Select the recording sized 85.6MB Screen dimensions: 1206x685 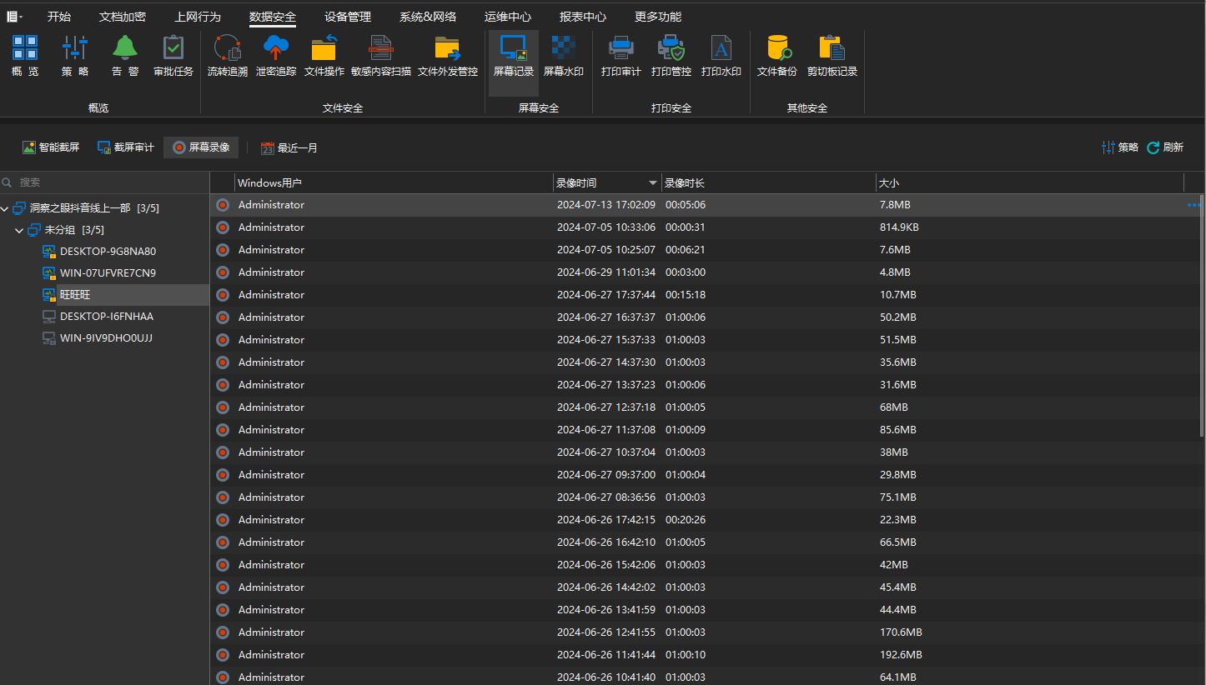click(704, 430)
